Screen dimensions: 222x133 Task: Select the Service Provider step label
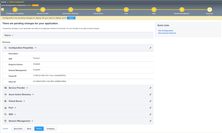pos(43,14)
